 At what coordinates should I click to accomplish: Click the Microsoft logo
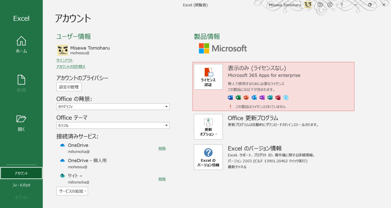tap(223, 49)
